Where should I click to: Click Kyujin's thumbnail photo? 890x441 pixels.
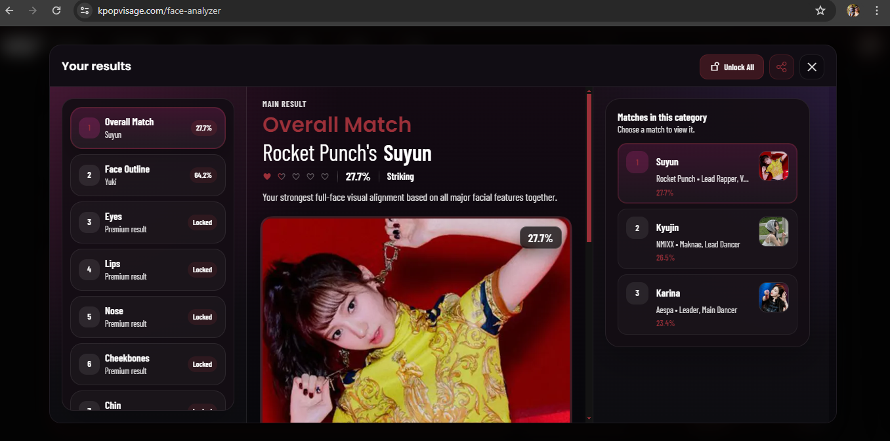774,232
